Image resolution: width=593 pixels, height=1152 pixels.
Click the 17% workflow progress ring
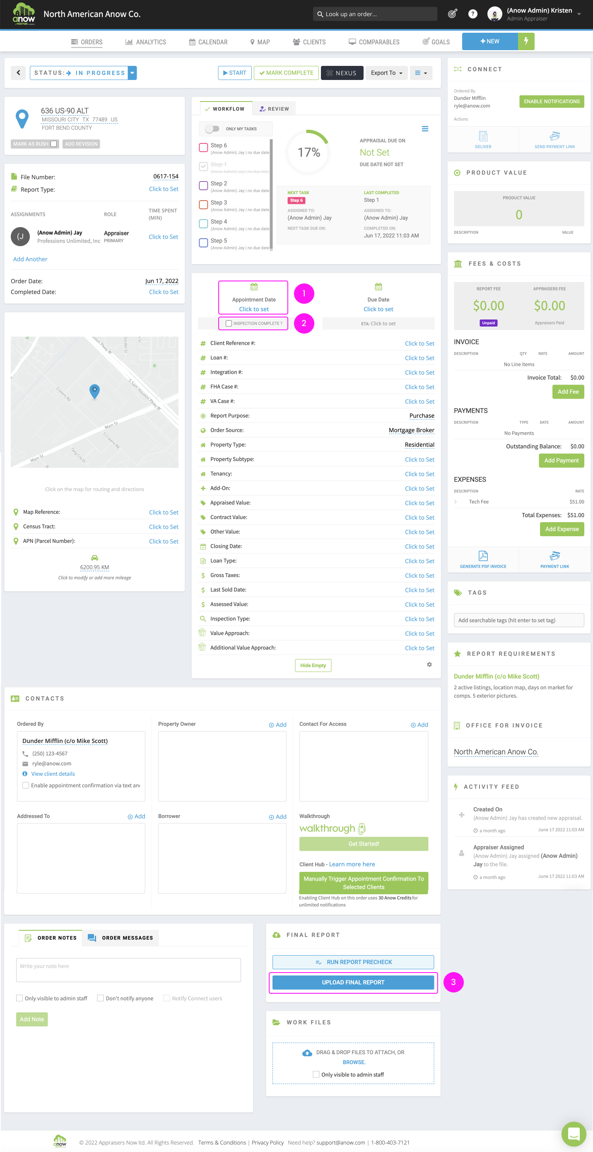[309, 152]
